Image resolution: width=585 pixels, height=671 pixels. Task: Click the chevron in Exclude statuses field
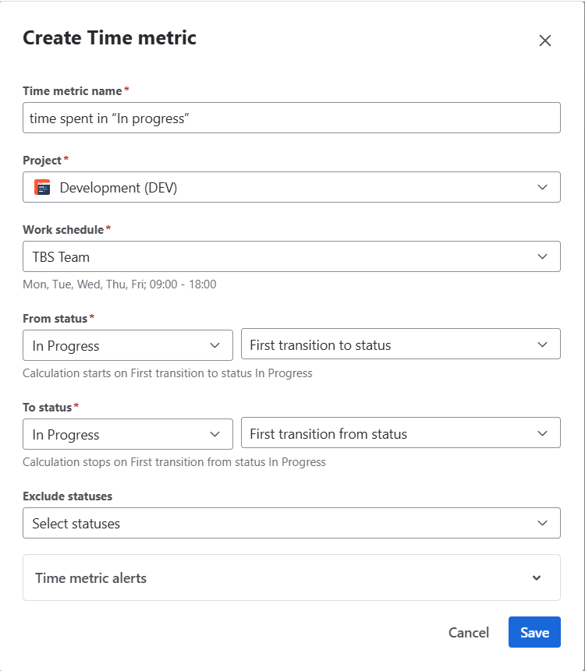point(543,523)
